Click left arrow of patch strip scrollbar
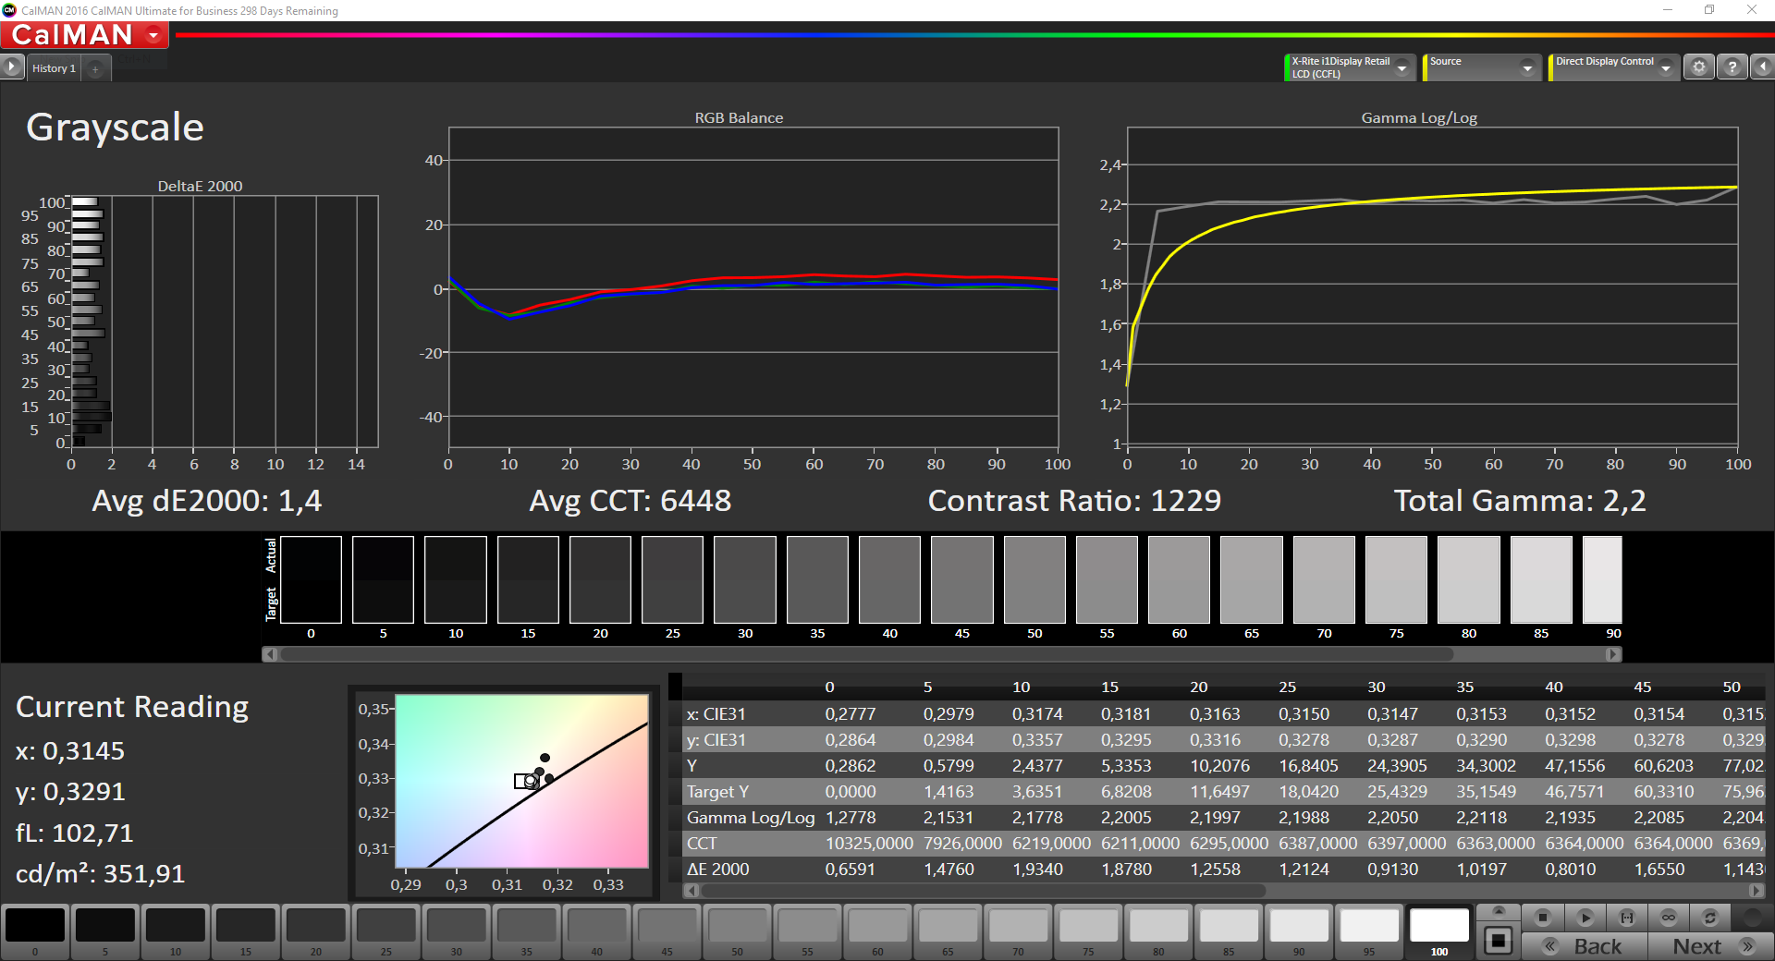The width and height of the screenshot is (1775, 961). point(270,654)
